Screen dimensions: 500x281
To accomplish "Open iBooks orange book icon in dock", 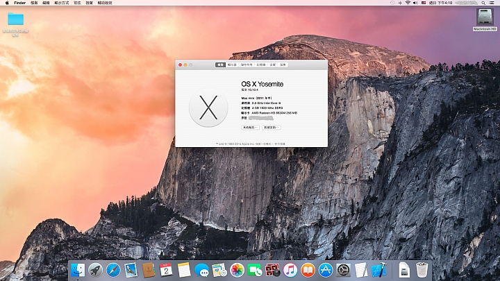I will (308, 270).
